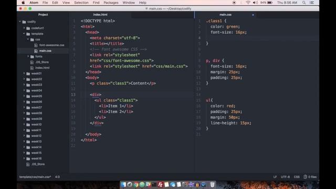Open Google Chrome from the dock
This screenshot has height=189, width=336.
pos(136,184)
